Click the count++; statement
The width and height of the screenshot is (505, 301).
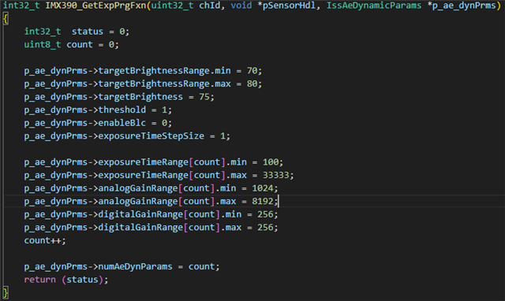(45, 240)
